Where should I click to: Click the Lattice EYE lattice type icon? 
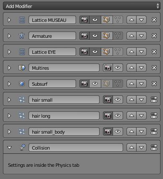click(x=22, y=52)
